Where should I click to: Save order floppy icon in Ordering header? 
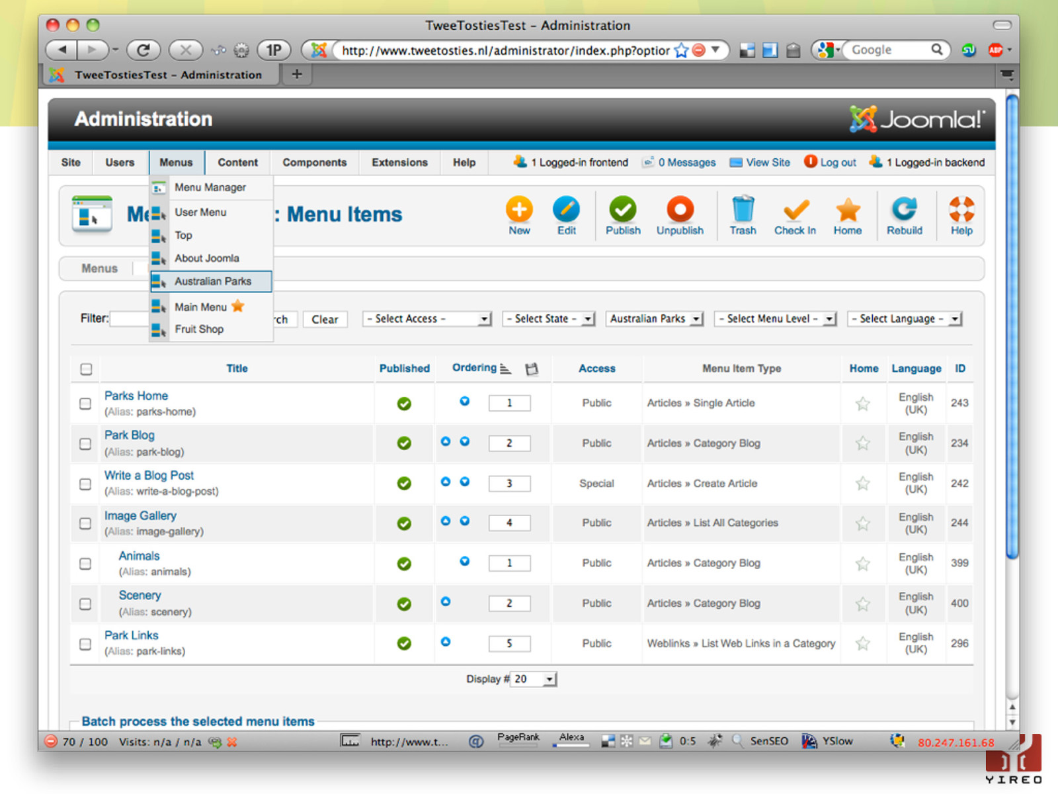pyautogui.click(x=532, y=369)
